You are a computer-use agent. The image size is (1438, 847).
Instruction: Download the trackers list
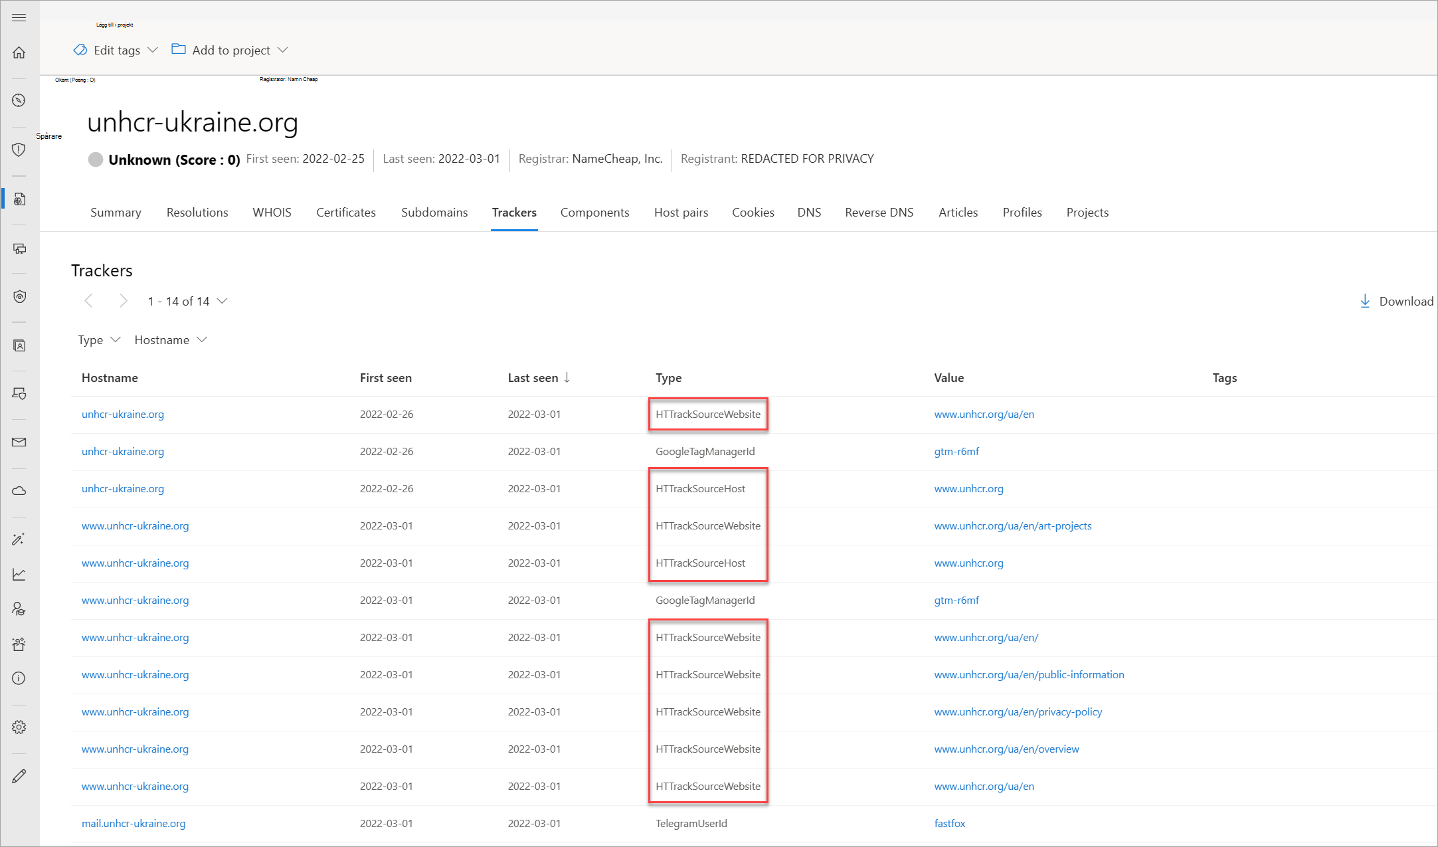[1396, 302]
